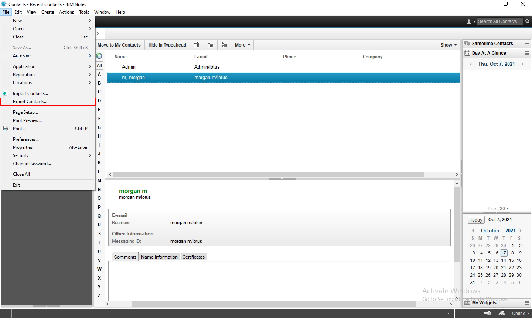Expand the Replication submenu

pos(48,75)
